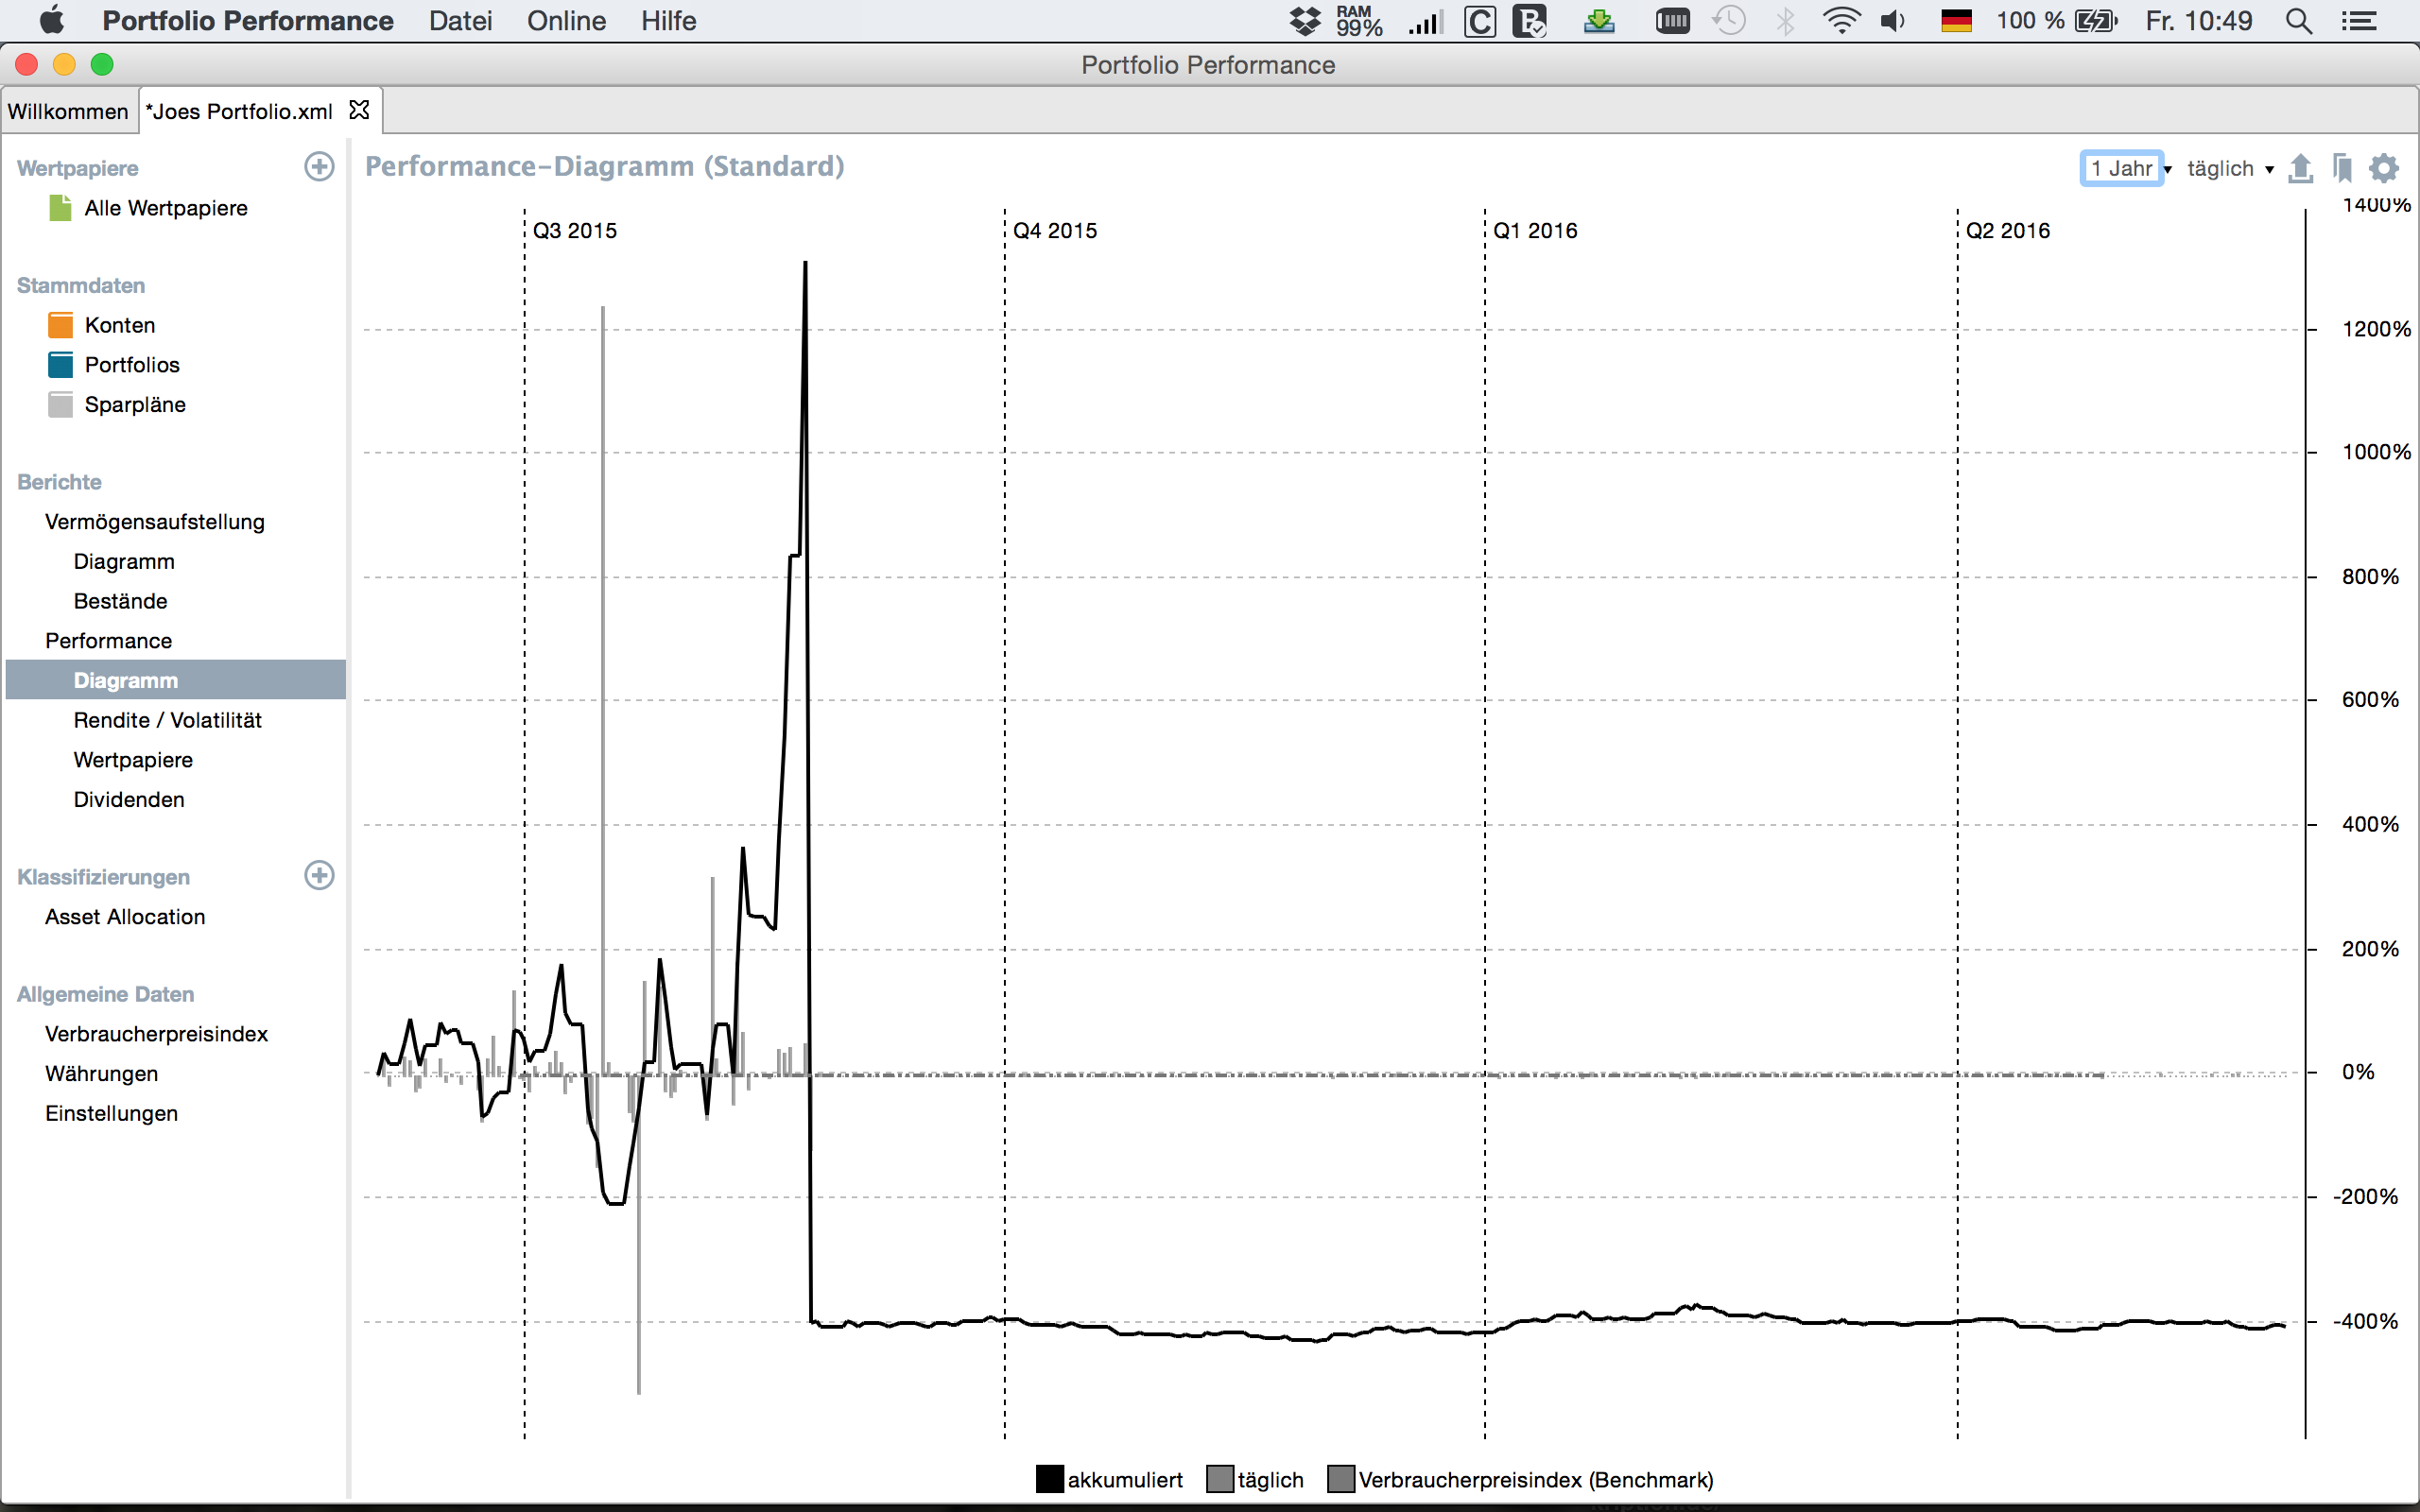The width and height of the screenshot is (2420, 1512).
Task: Add new classification with Klassifizierungen plus icon
Action: (x=319, y=875)
